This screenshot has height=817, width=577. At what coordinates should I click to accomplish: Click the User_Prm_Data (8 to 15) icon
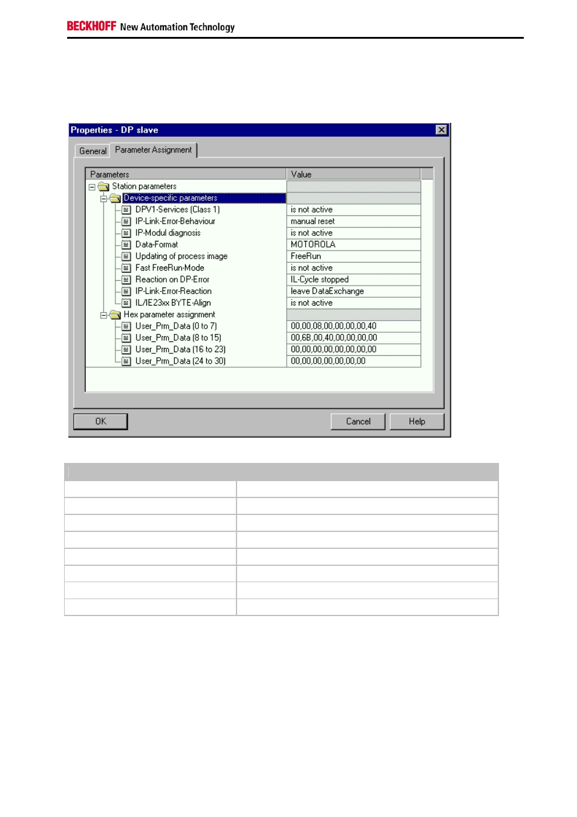[x=126, y=338]
